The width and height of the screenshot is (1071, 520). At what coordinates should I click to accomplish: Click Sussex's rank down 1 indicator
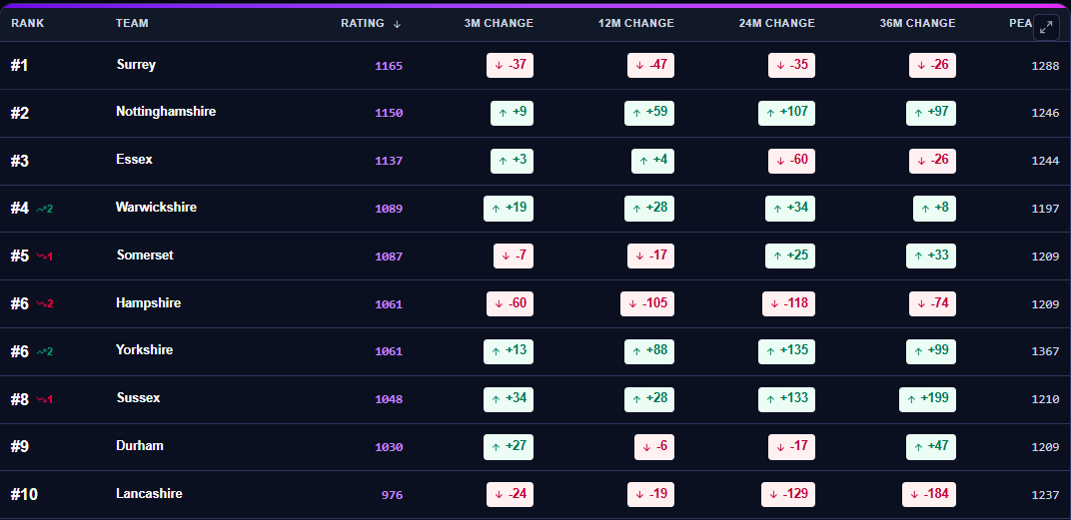[x=44, y=400]
